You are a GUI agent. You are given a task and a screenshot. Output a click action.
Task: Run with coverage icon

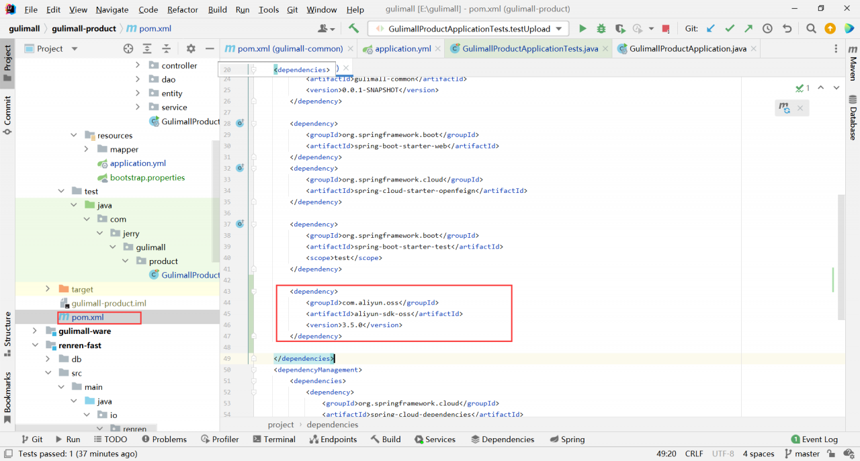(x=620, y=28)
